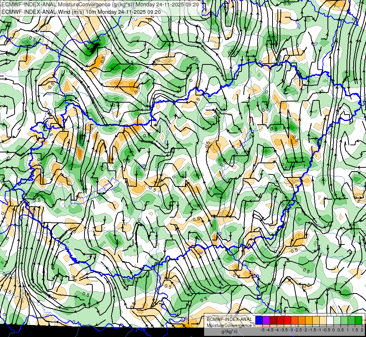Click ECMWF-INDEX-ANAL label in the legend
This screenshot has height=337, width=366.
[230, 319]
